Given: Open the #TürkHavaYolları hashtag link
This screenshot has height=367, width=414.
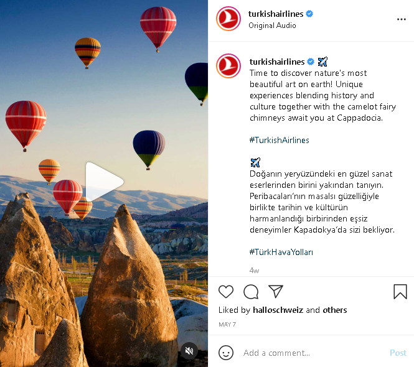Looking at the screenshot, I should click(281, 252).
